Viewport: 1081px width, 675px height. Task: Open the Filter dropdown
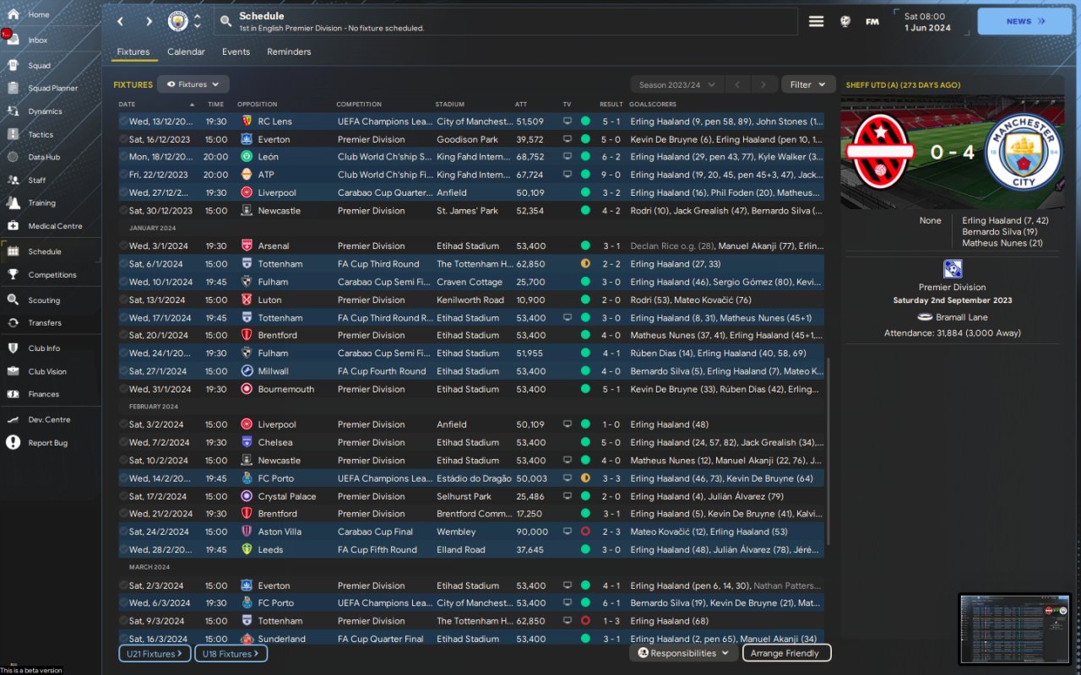(808, 84)
